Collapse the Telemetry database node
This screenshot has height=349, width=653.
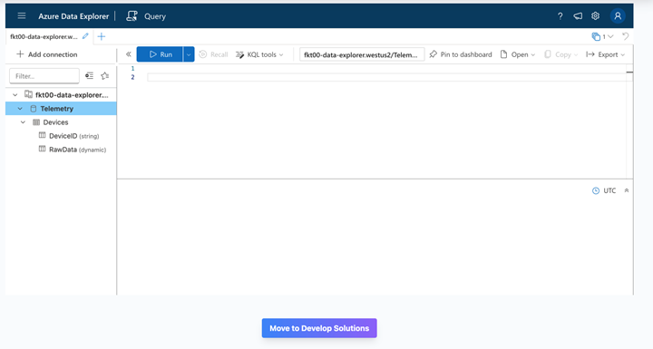(x=20, y=109)
